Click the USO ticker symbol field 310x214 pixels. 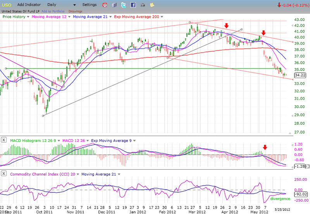click(7, 5)
